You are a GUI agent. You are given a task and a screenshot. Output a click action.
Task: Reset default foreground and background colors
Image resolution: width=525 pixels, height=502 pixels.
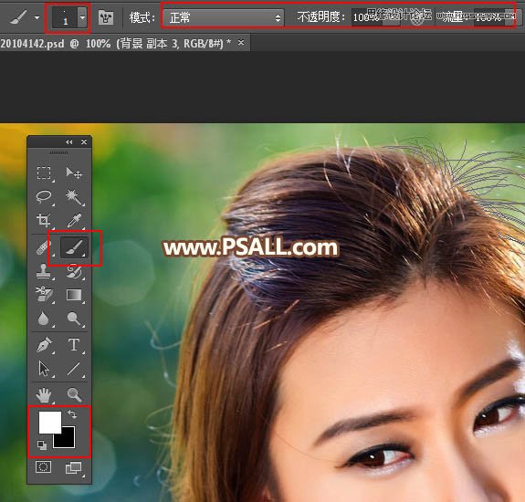click(42, 444)
